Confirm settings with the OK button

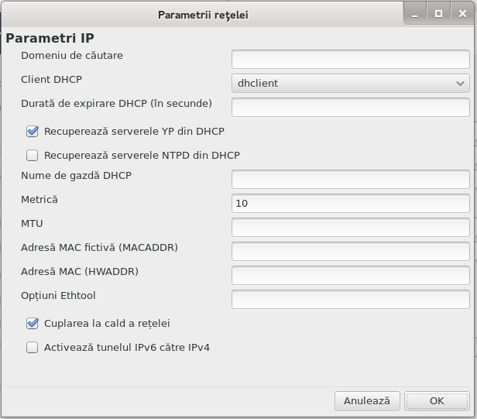click(x=437, y=401)
